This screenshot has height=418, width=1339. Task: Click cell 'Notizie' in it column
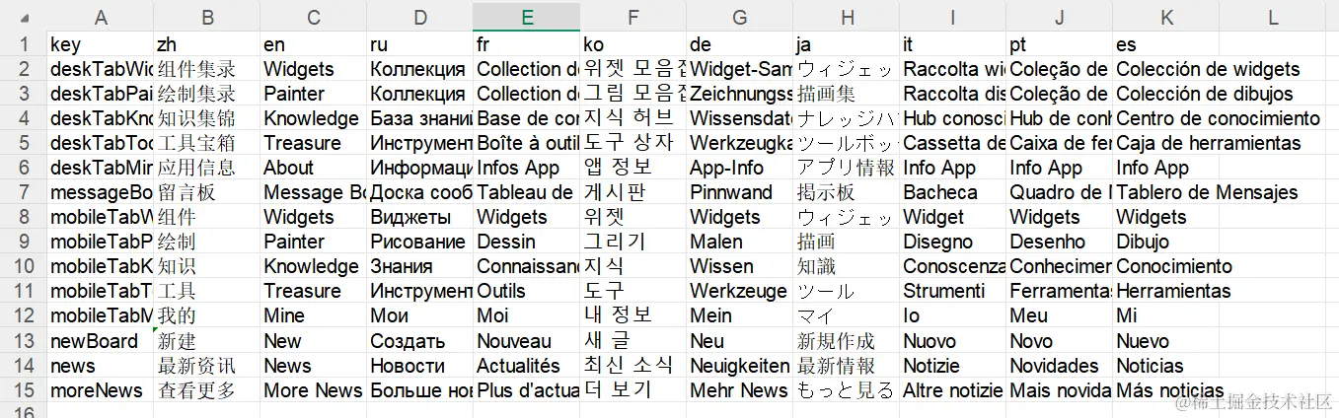point(952,366)
